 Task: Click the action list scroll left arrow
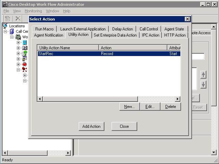[x=40, y=99]
